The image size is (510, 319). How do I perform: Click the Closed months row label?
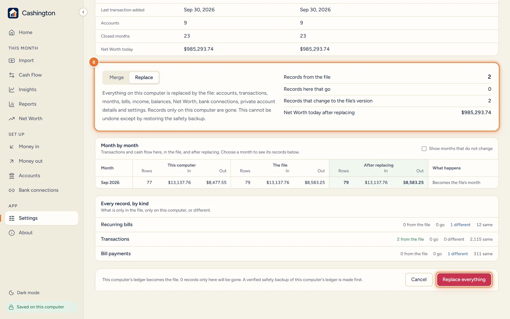[115, 36]
